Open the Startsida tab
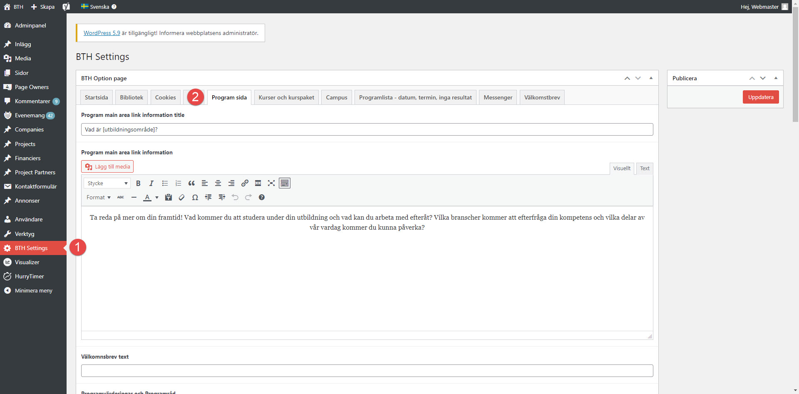The width and height of the screenshot is (799, 394). point(96,97)
